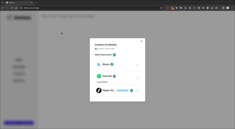The height and width of the screenshot is (129, 235).
Task: Close the Connect to Detimu dialog
Action: pyautogui.click(x=142, y=41)
